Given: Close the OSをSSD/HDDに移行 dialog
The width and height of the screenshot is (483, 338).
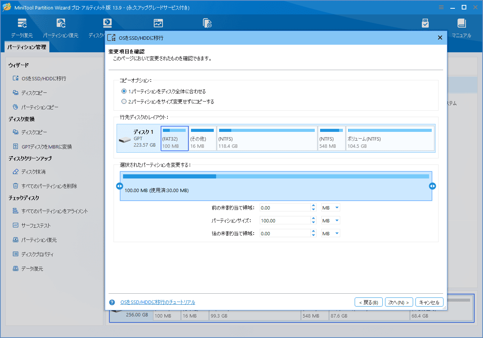Looking at the screenshot, I should pos(440,38).
